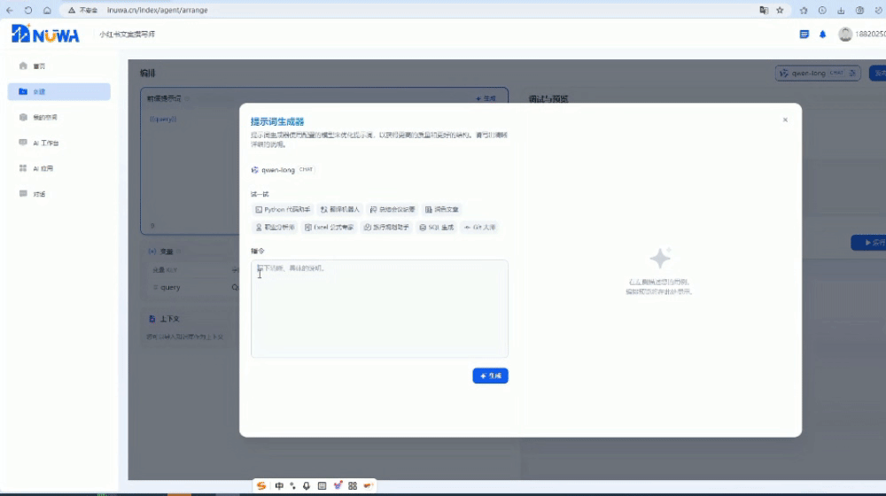The height and width of the screenshot is (496, 886).
Task: Click the browser home icon
Action: point(47,10)
